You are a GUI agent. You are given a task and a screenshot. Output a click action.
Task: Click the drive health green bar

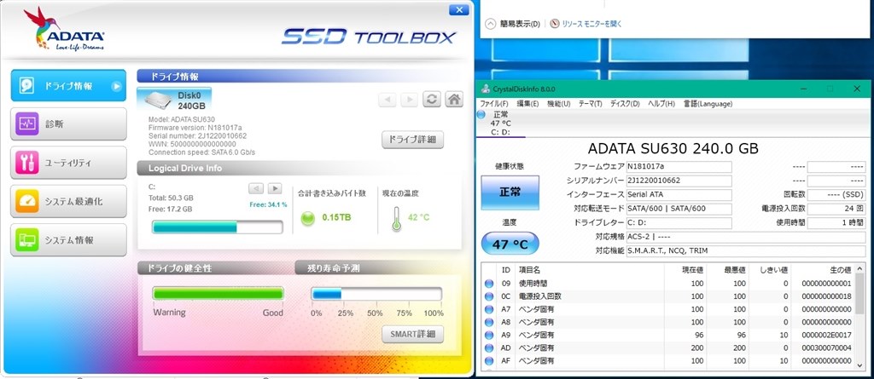218,294
